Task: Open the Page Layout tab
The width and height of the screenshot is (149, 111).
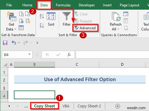Action: point(129,5)
